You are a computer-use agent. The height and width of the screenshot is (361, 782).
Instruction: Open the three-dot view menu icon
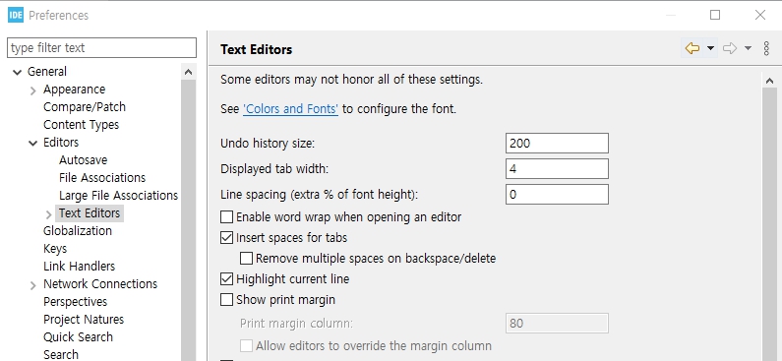(x=766, y=48)
